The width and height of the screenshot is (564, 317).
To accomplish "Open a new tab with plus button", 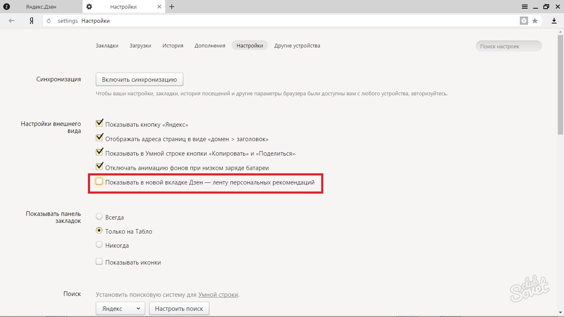I will (x=172, y=7).
